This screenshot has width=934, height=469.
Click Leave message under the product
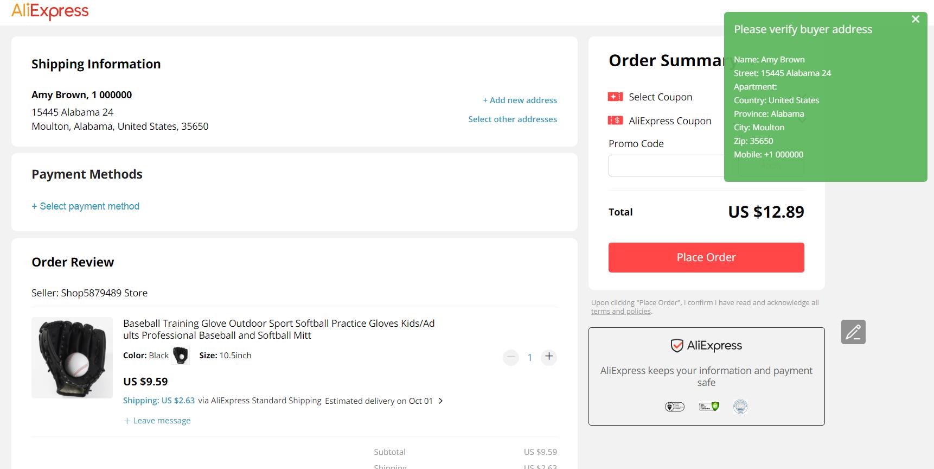[x=157, y=421]
